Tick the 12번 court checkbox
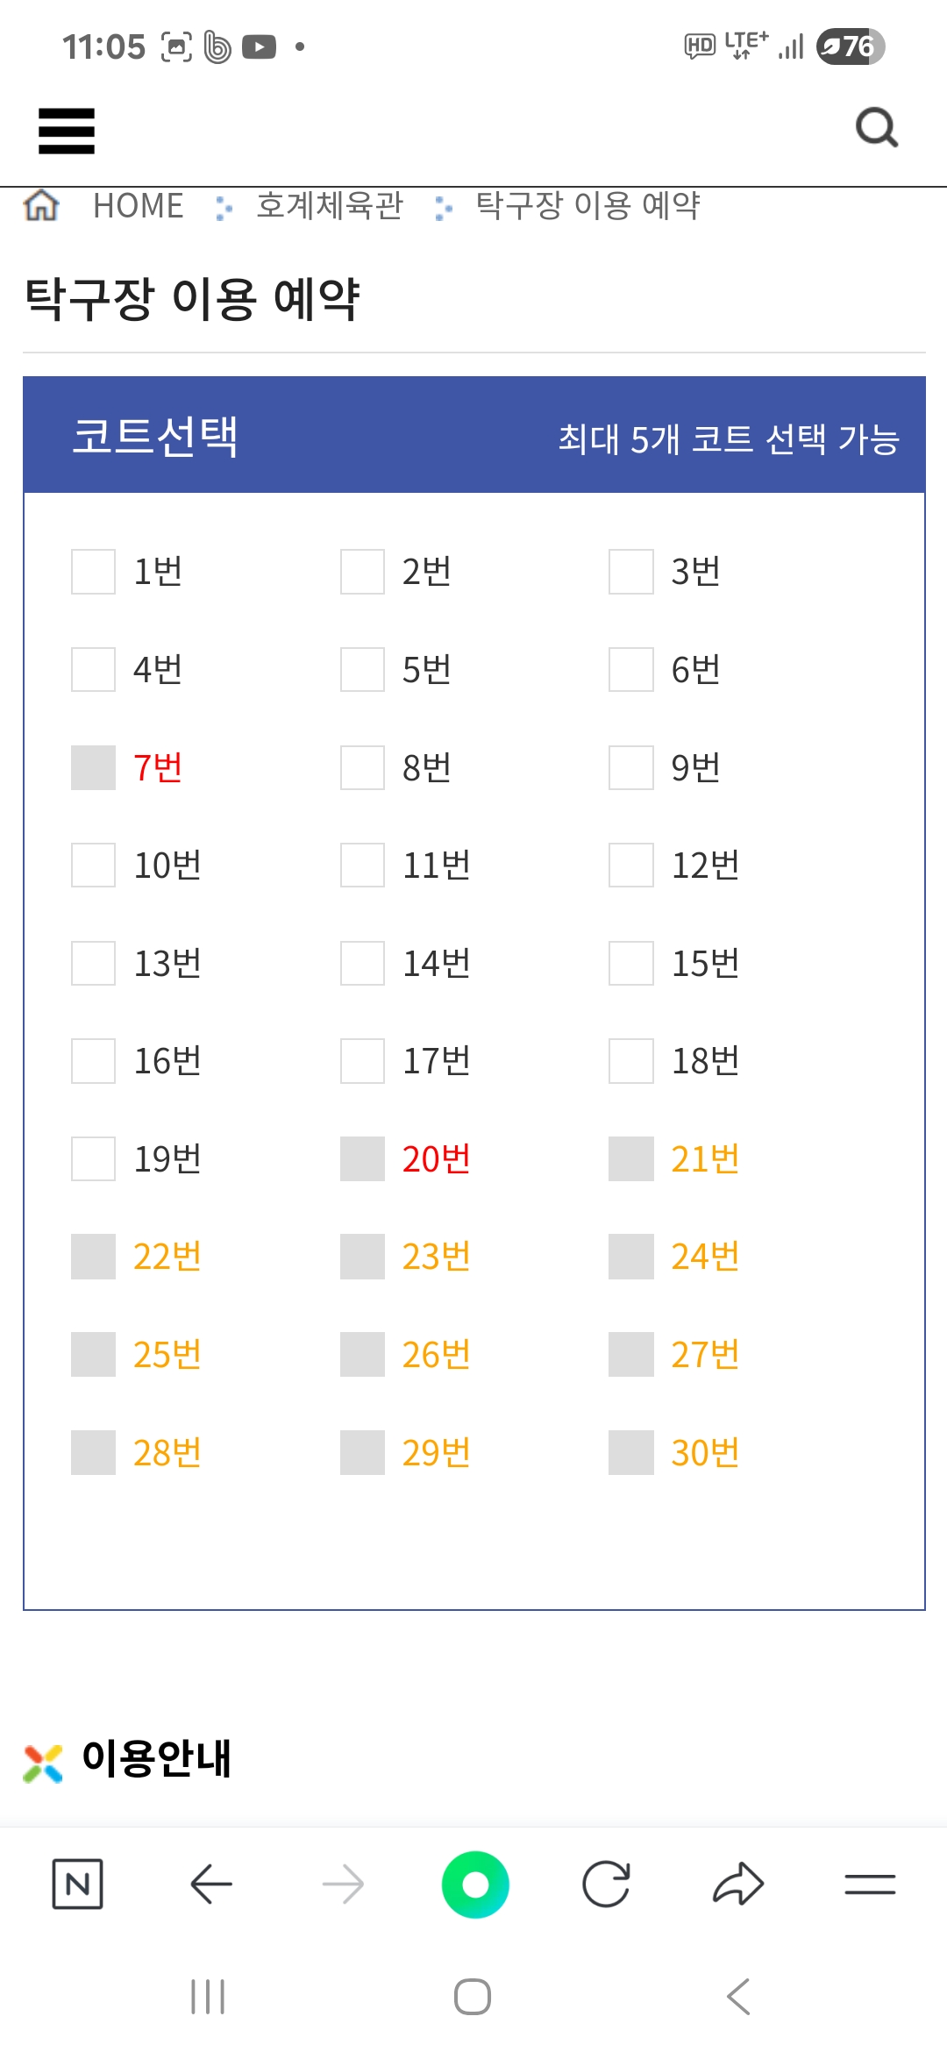The image size is (947, 2052). 631,866
